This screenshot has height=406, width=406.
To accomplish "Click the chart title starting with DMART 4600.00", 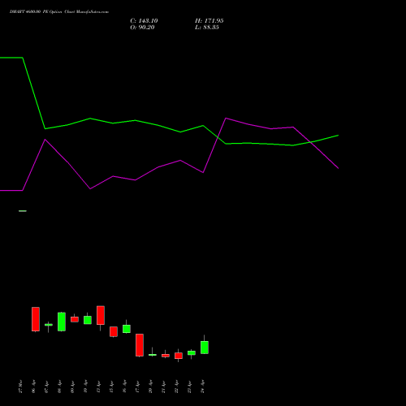I will click(59, 12).
